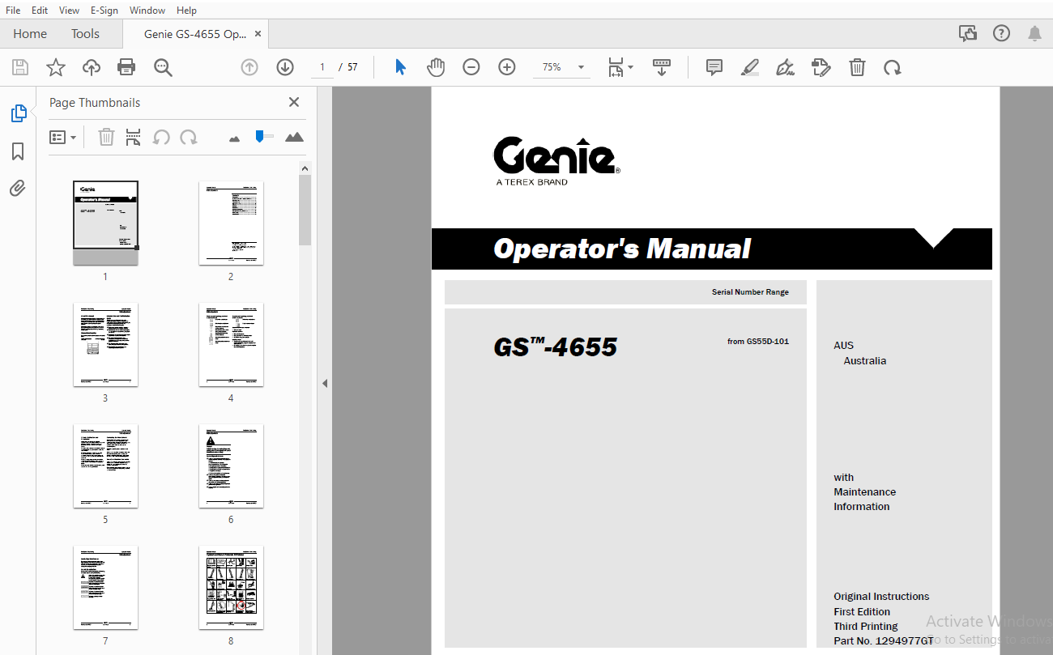Open the E-Sign menu
Screen dimensions: 1053x655
coord(104,10)
